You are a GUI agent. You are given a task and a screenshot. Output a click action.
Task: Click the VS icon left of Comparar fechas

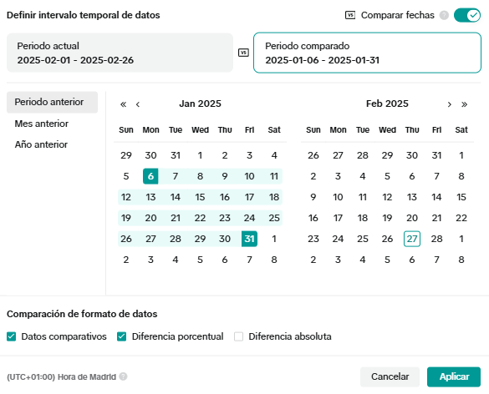350,15
